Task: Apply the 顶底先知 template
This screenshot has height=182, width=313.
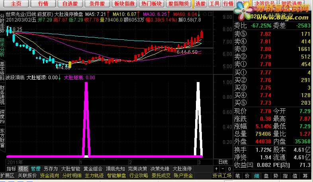Action: tap(115, 169)
